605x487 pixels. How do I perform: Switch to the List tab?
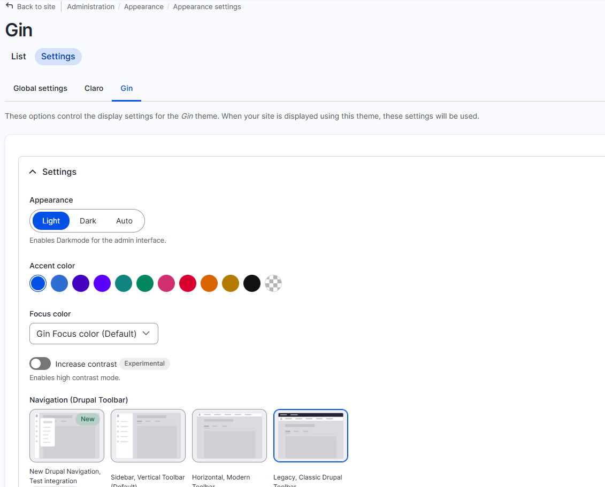click(19, 56)
